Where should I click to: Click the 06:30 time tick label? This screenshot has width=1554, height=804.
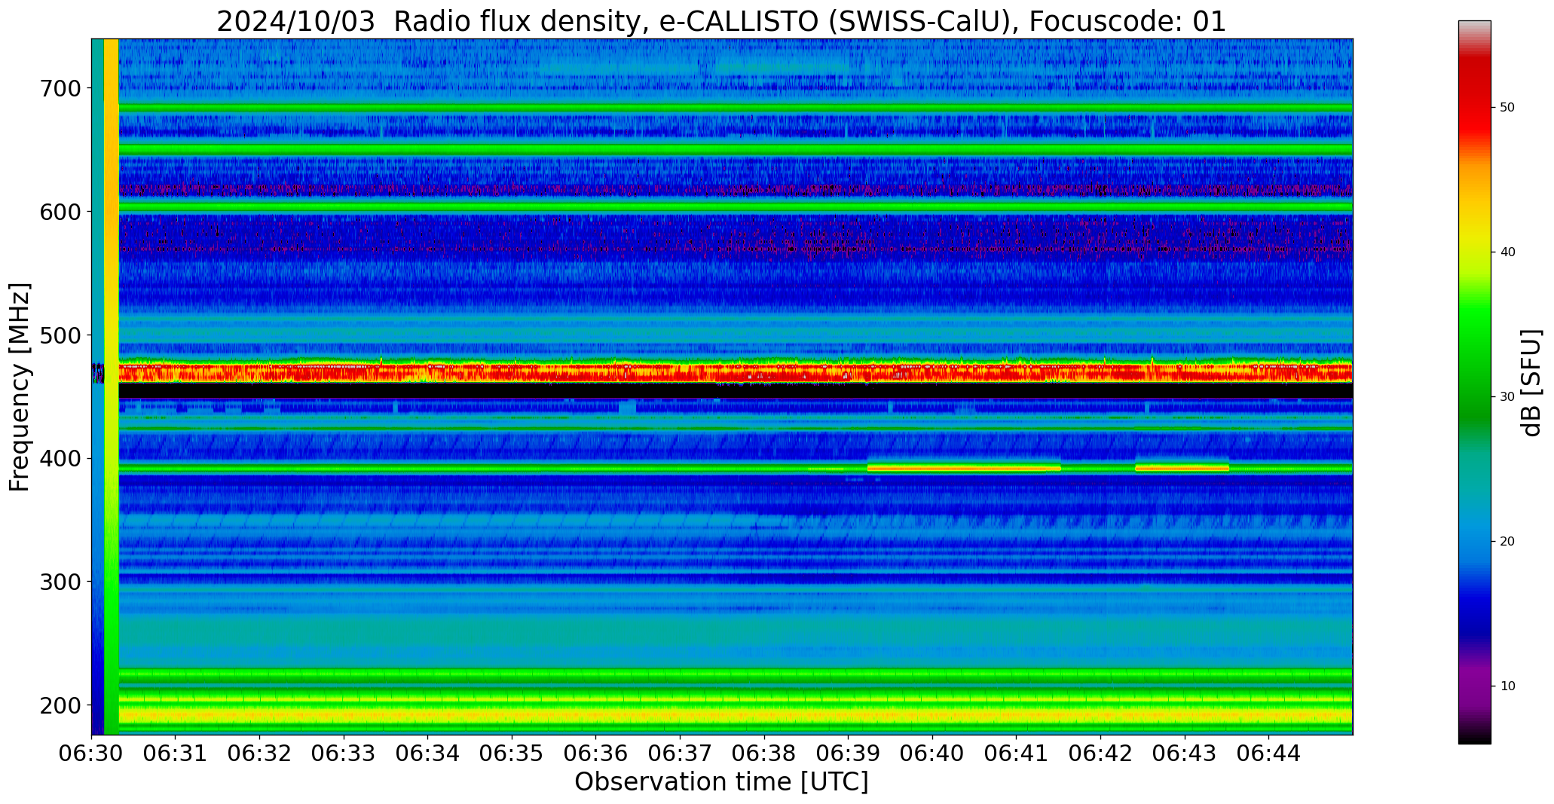point(92,753)
